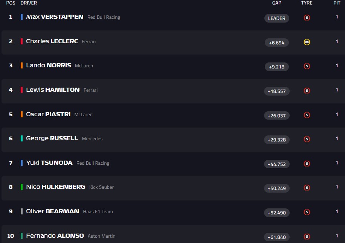Click the TYRE column header
This screenshot has width=345, height=243.
307,3
